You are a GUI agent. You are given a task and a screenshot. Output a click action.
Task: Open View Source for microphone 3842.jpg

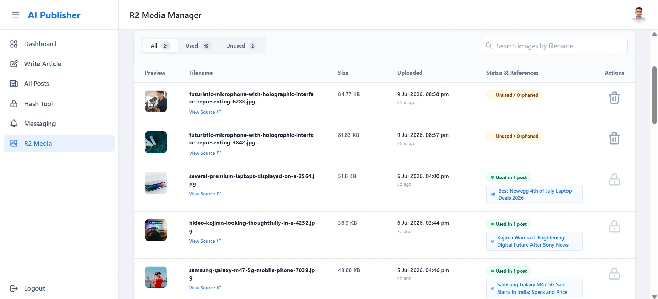pyautogui.click(x=205, y=153)
